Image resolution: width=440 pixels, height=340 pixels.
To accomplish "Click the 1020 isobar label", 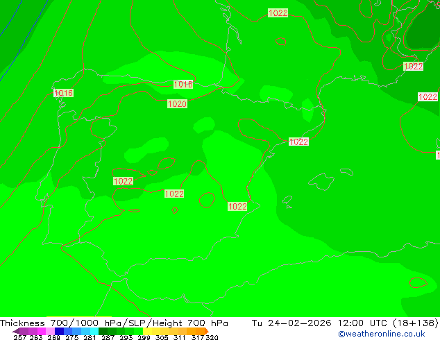I will coord(177,104).
